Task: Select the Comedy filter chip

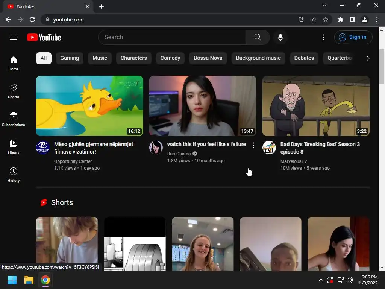Action: 170,58
